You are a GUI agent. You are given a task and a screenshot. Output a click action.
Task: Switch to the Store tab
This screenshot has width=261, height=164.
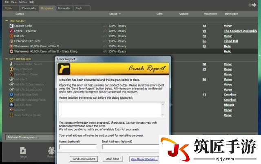[x=11, y=8]
